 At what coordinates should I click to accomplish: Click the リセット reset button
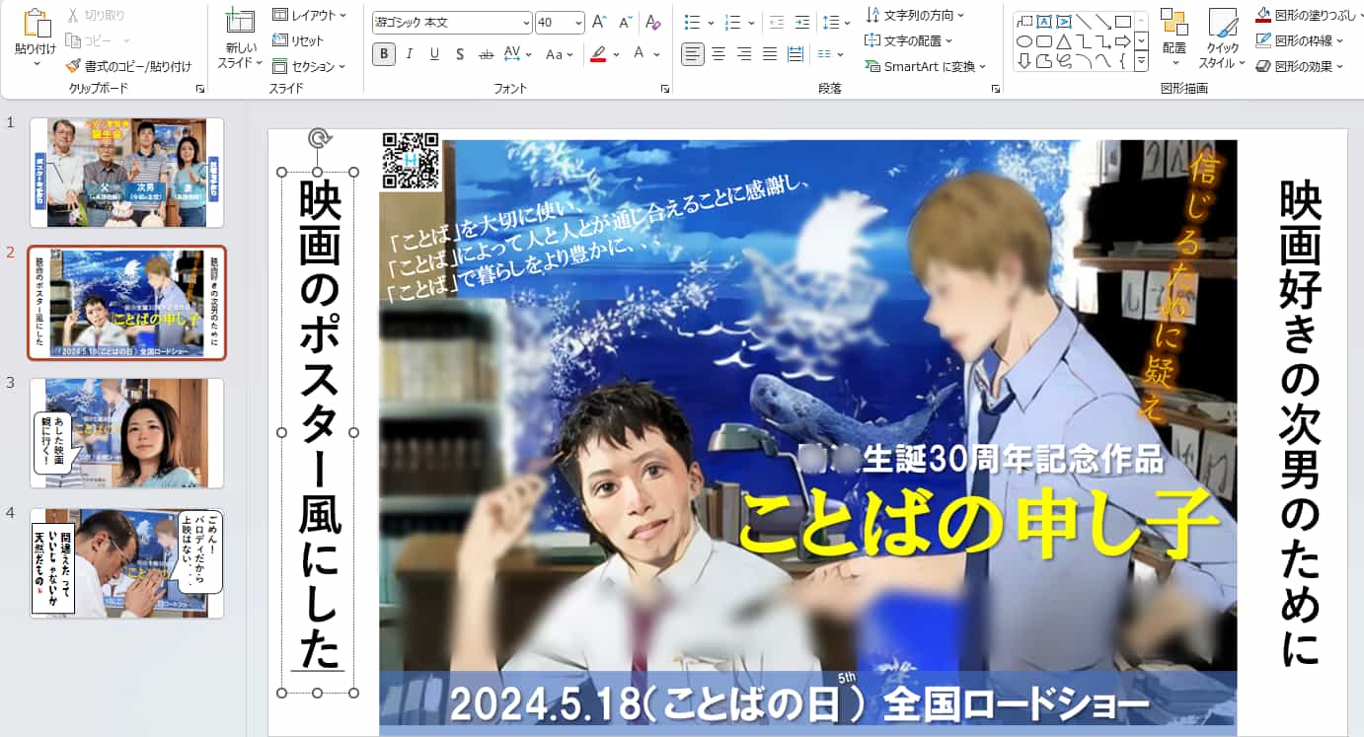coord(298,40)
